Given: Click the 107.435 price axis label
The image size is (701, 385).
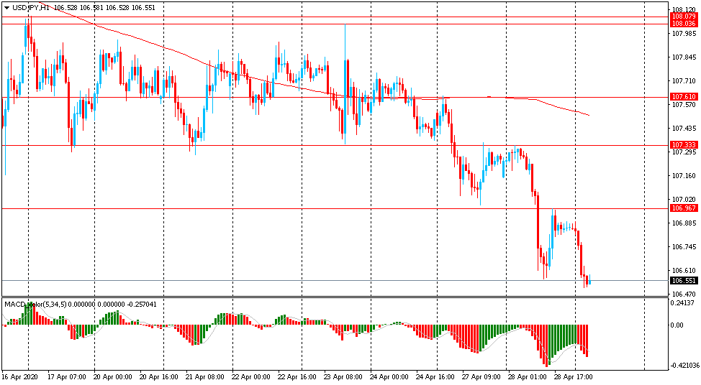Looking at the screenshot, I should click(x=684, y=129).
